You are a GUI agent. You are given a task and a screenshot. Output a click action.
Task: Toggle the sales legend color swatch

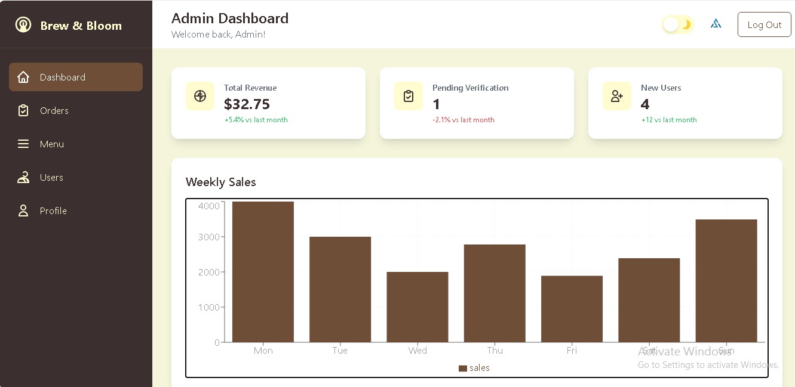462,368
